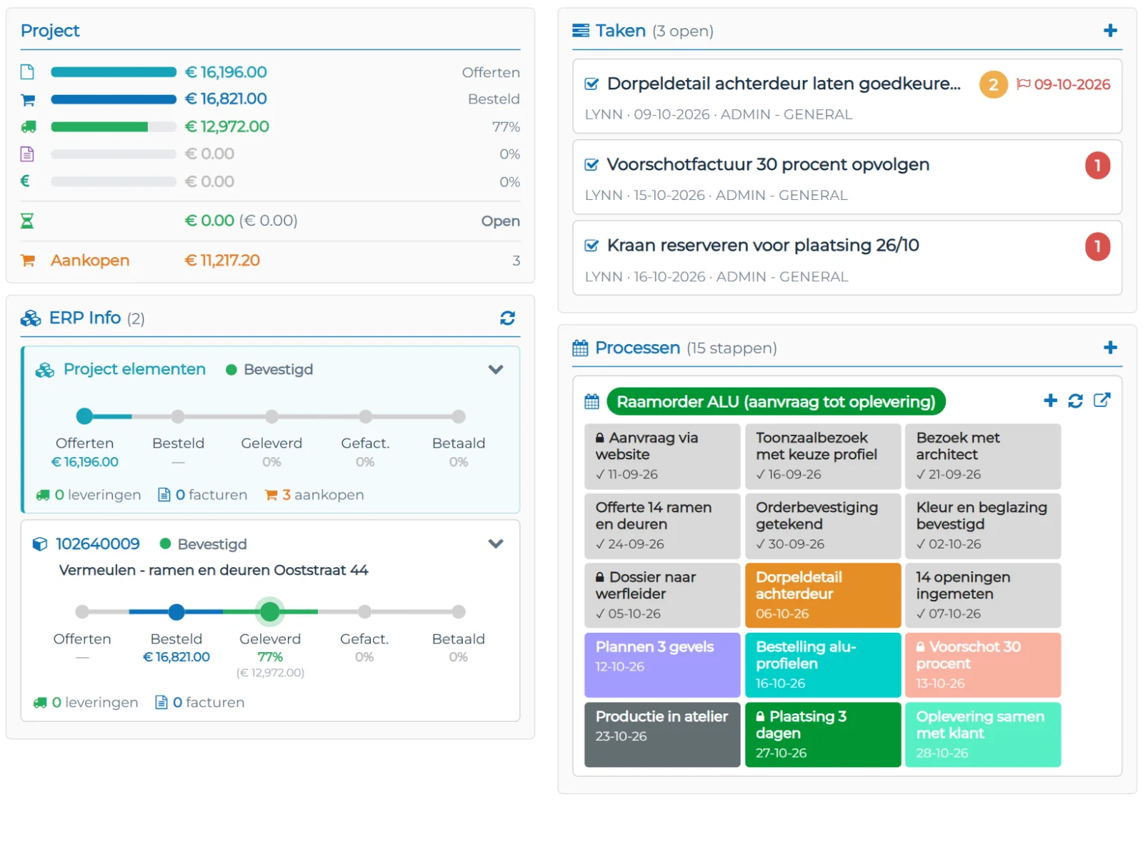
Task: Click the Taken list header icon
Action: [x=581, y=31]
